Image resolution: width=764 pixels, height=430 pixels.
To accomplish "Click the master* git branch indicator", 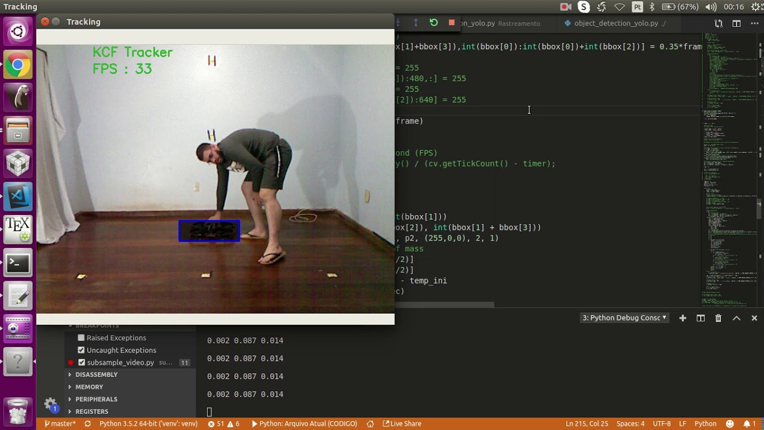I will pyautogui.click(x=60, y=424).
